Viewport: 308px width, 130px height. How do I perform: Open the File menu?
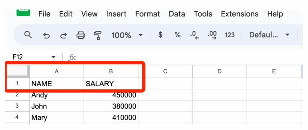tap(45, 14)
